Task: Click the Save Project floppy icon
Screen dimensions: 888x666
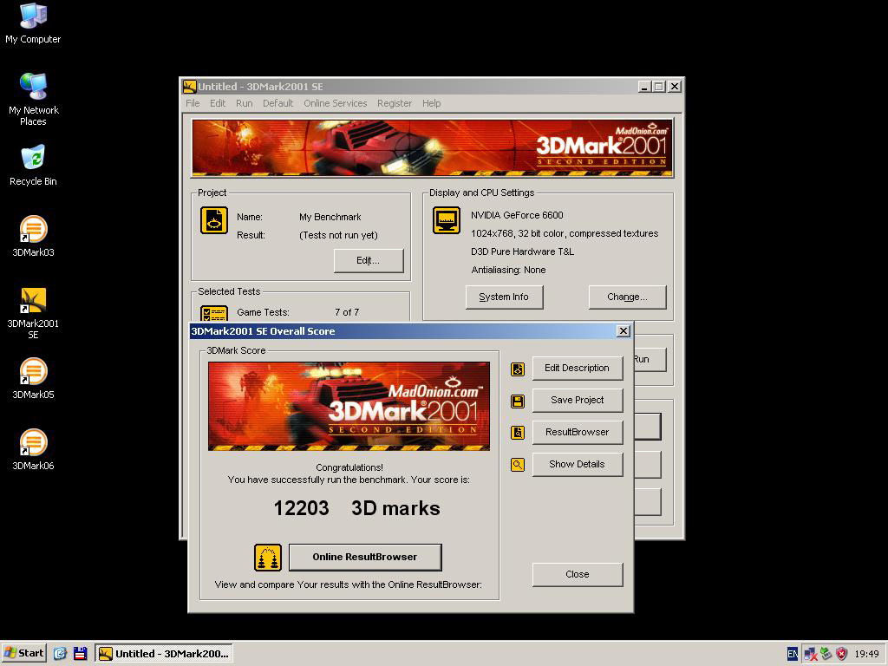Action: point(518,402)
